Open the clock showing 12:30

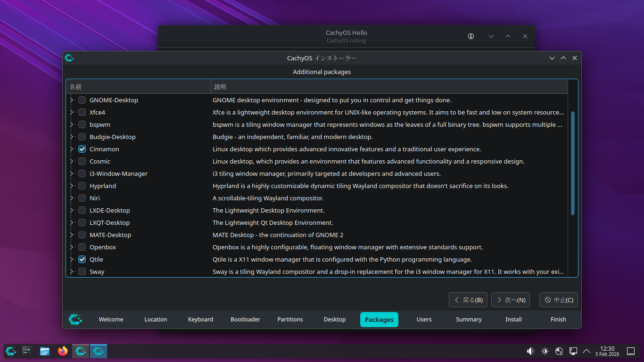(x=607, y=351)
